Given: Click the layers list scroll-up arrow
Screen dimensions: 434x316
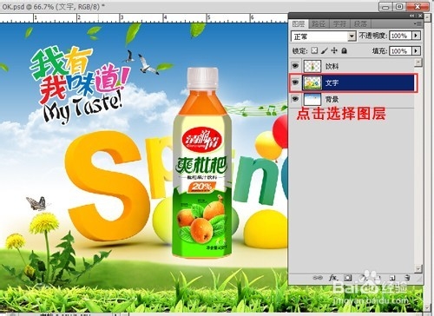Looking at the screenshot, I should click(418, 63).
